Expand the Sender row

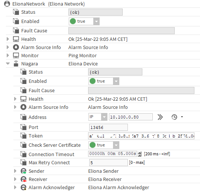click(15, 171)
